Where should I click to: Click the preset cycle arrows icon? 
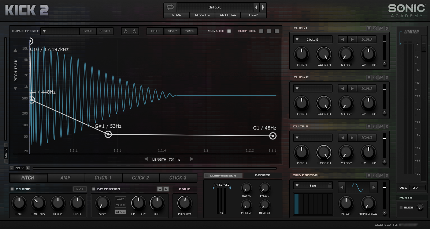(170, 7)
